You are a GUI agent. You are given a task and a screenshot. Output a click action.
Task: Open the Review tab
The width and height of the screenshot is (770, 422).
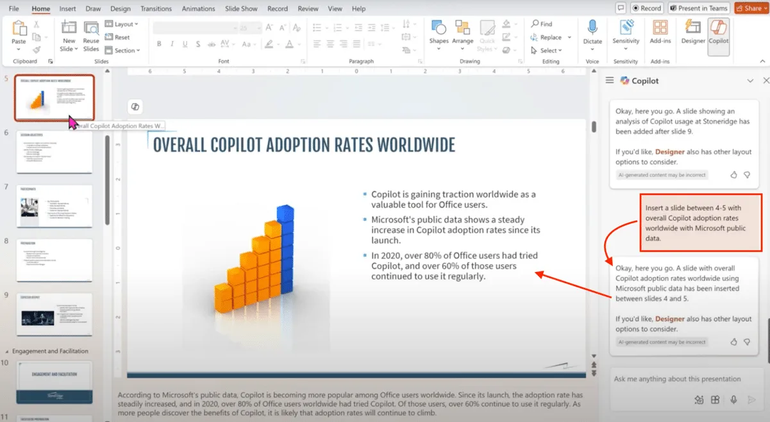point(308,9)
